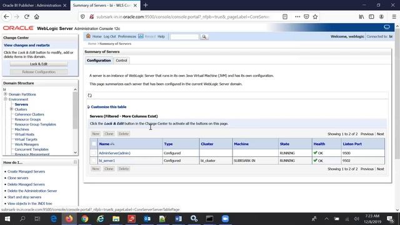Click Clone servers help link

click(x=18, y=177)
